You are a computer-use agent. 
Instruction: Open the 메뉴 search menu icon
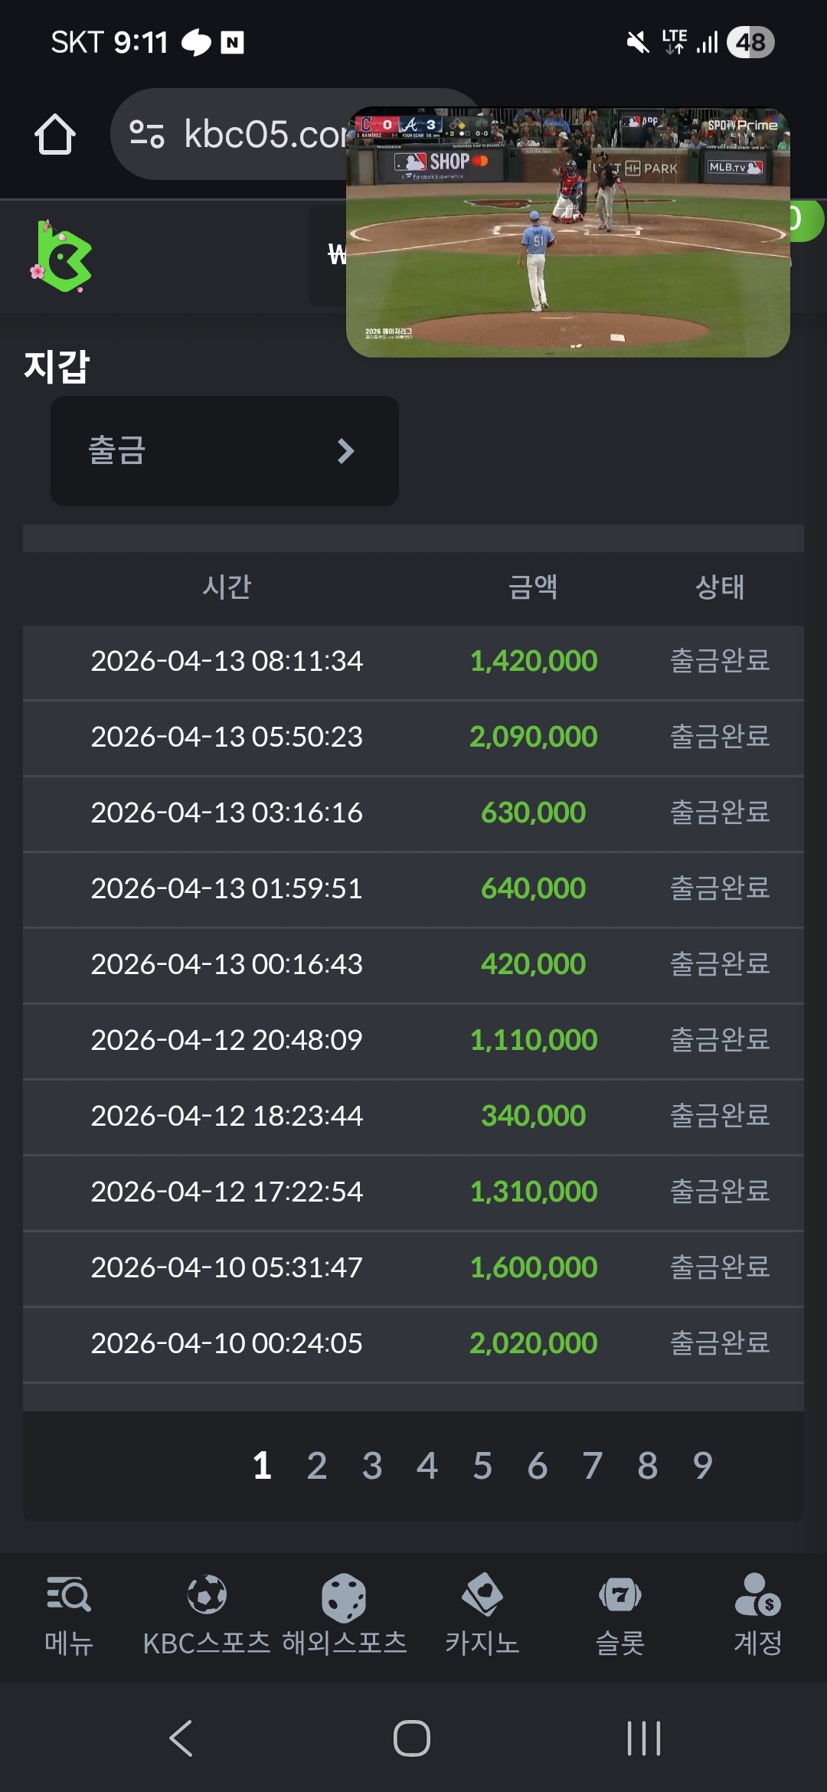[69, 1596]
